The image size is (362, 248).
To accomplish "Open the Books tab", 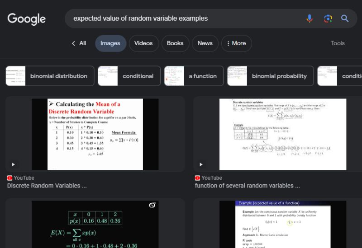I will tap(175, 43).
